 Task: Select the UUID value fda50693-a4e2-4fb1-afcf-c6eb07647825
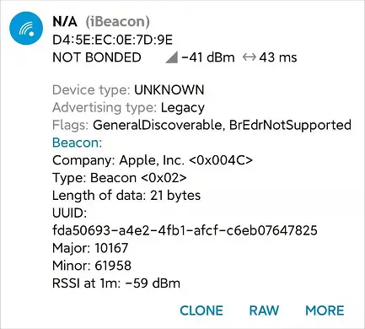[x=185, y=230]
